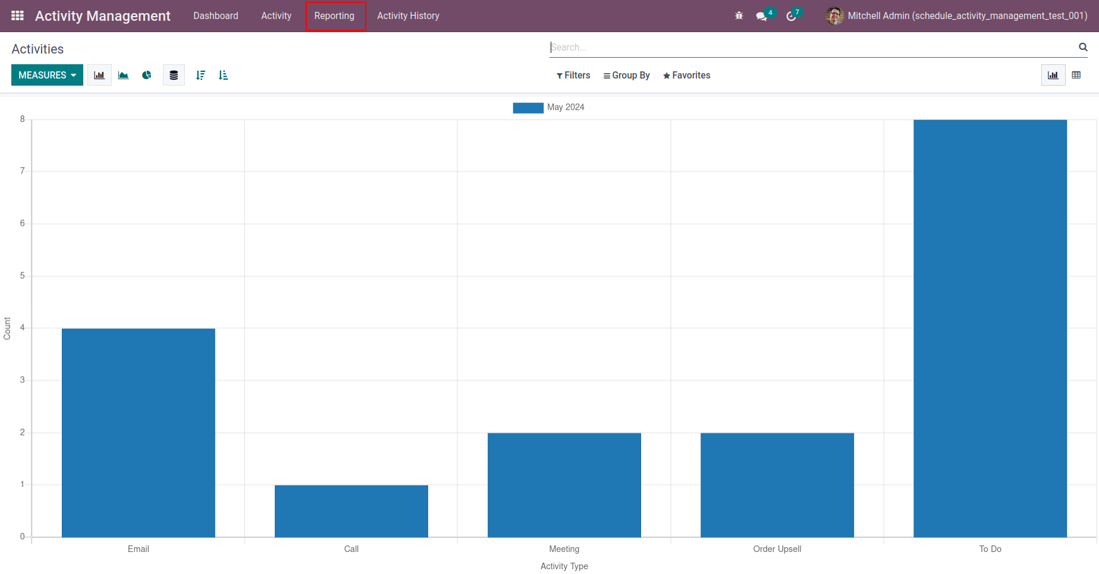Open the apps grid menu icon
1099x574 pixels.
point(18,16)
